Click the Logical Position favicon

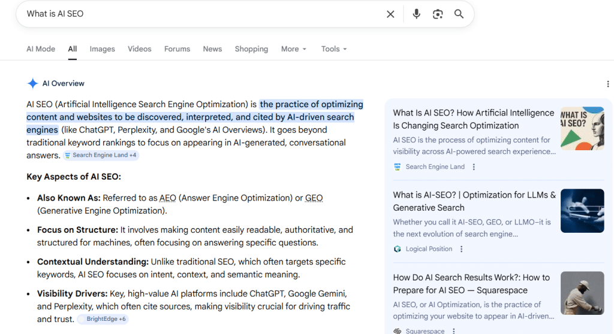click(398, 249)
